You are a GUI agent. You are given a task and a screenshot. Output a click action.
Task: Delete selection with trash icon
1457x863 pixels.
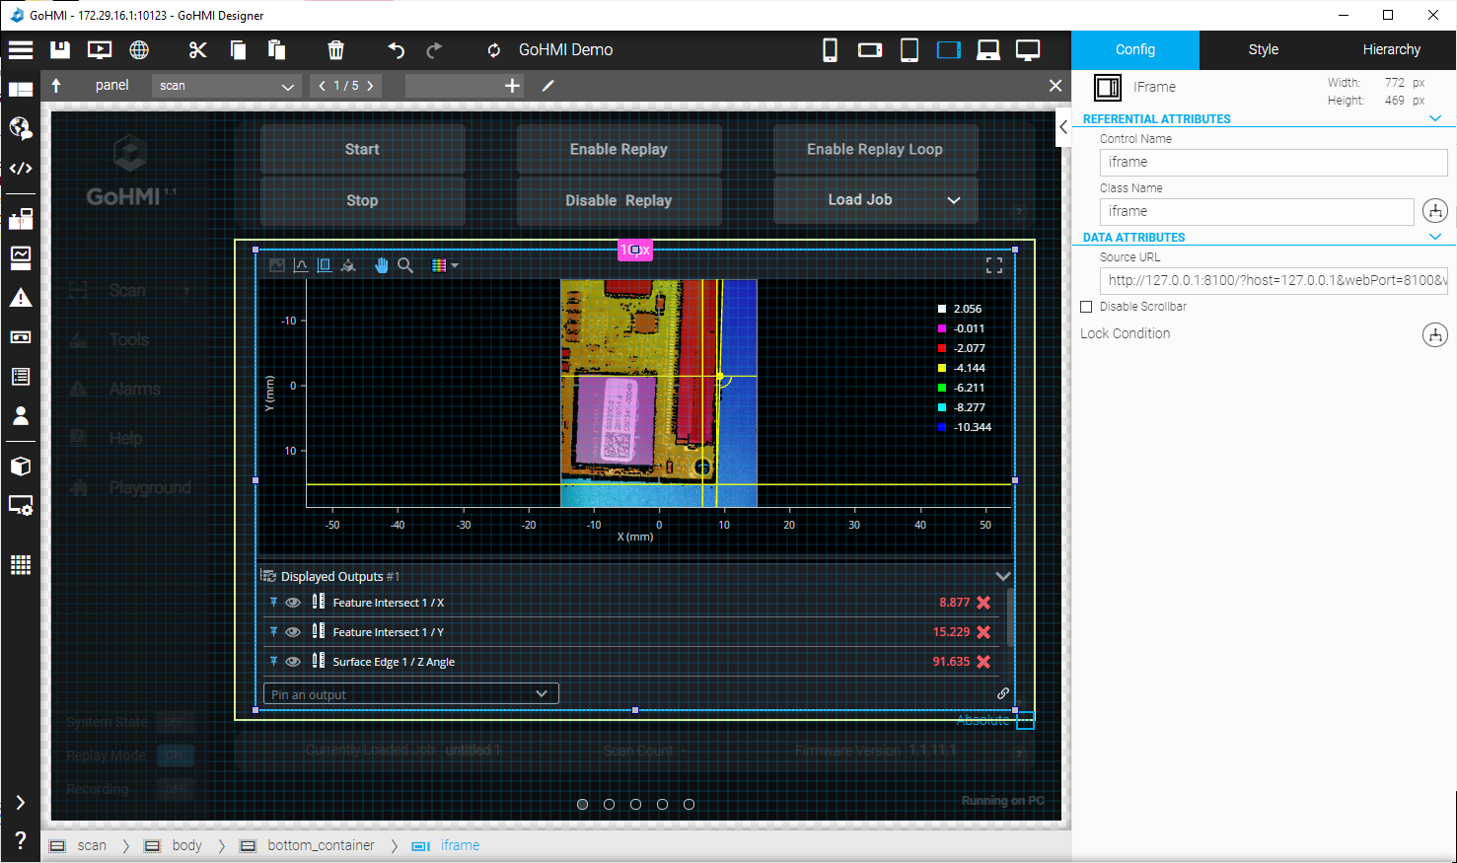[x=335, y=50]
